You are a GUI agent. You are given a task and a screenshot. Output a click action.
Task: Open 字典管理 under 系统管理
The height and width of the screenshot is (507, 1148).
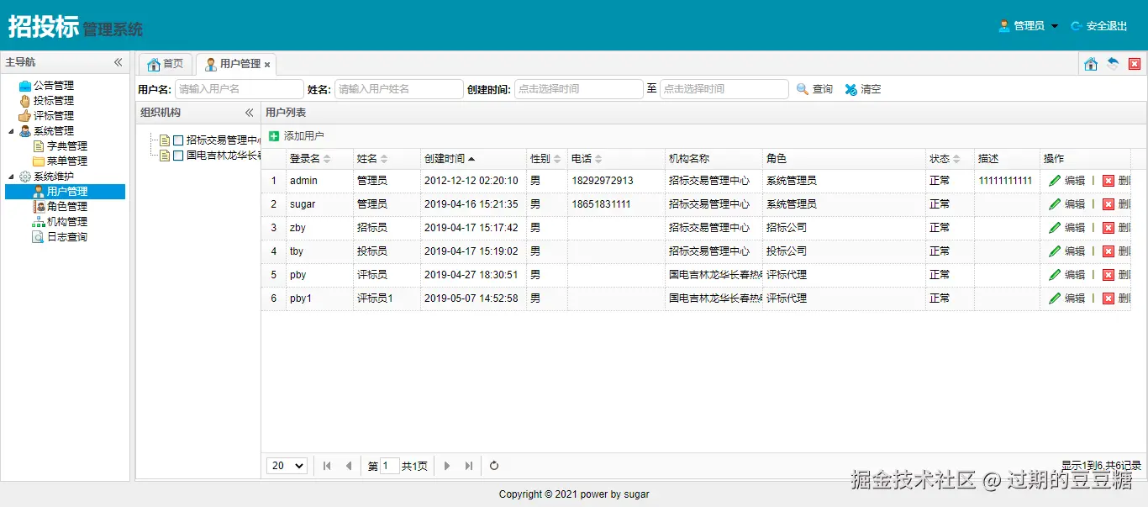[x=67, y=145]
